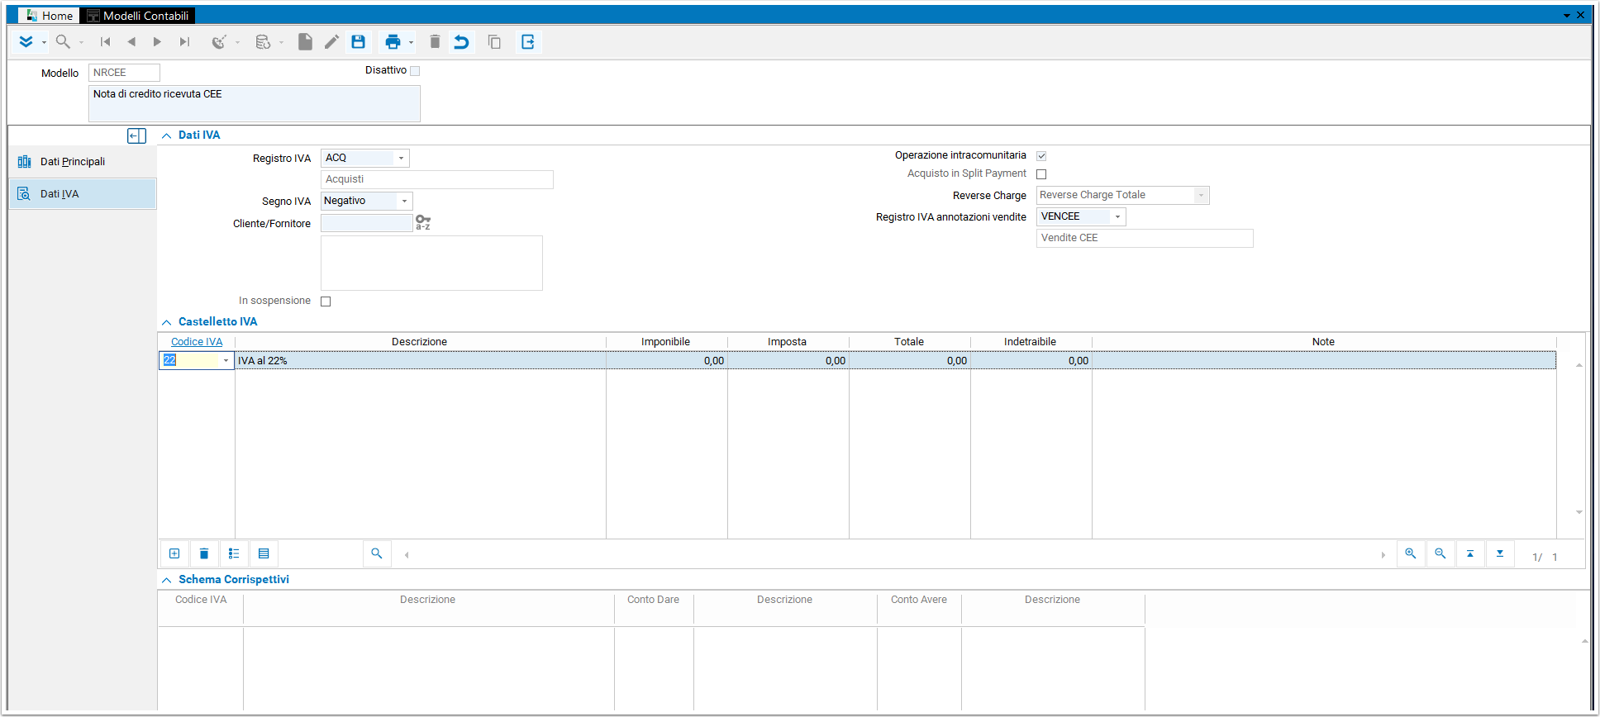Click the Cliente/Fornitore input field
Image resolution: width=1600 pixels, height=717 pixels.
click(x=366, y=223)
